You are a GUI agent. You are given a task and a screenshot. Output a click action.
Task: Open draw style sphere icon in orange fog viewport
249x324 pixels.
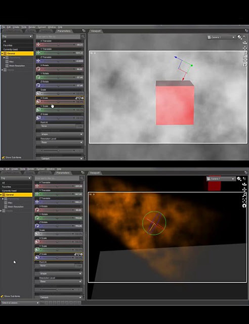[x=239, y=179]
